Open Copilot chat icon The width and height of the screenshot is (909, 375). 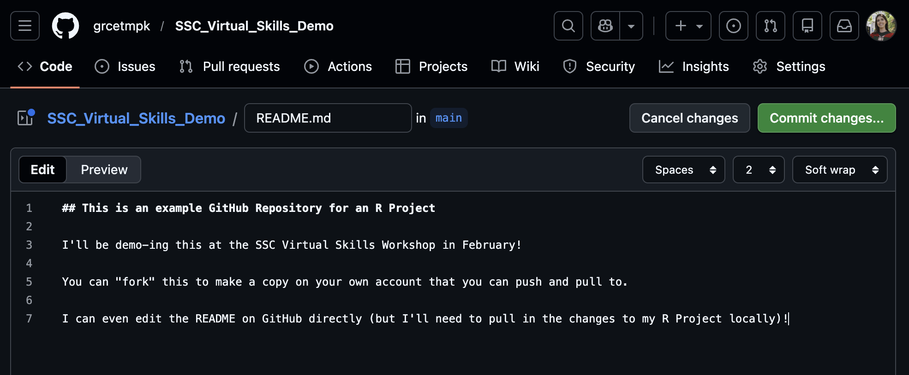tap(605, 26)
